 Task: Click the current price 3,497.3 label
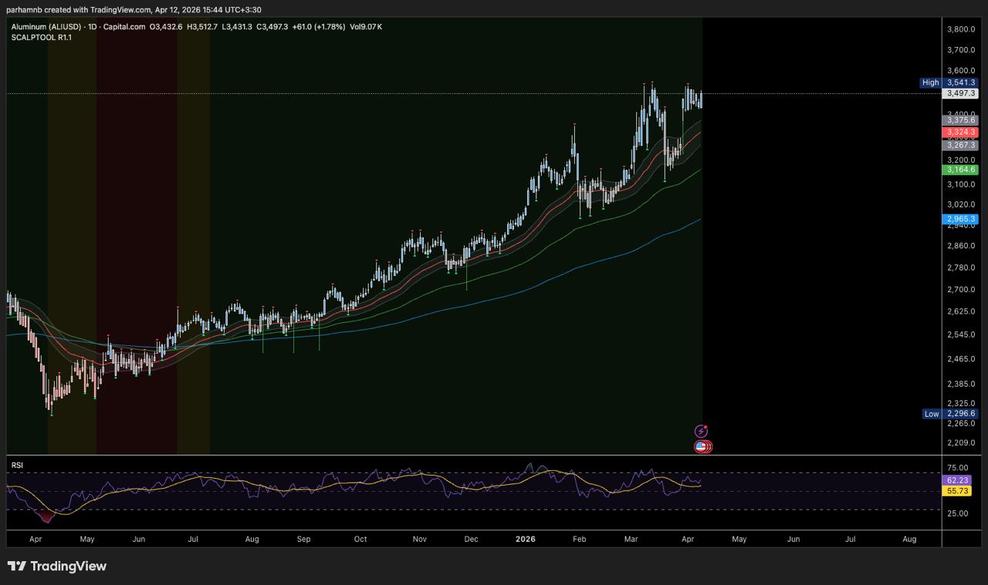(x=962, y=93)
